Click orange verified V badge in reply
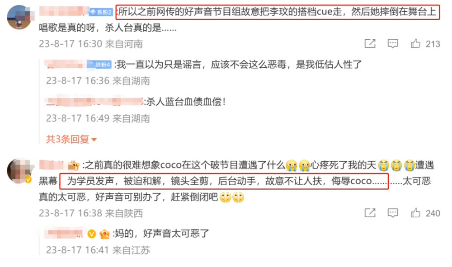This screenshot has height=267, width=452. pyautogui.click(x=92, y=234)
